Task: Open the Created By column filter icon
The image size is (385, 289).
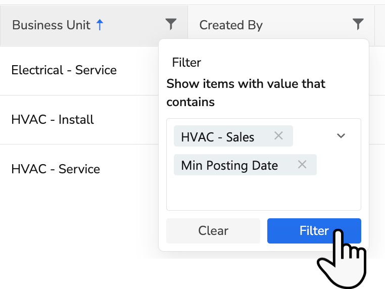Action: point(358,24)
